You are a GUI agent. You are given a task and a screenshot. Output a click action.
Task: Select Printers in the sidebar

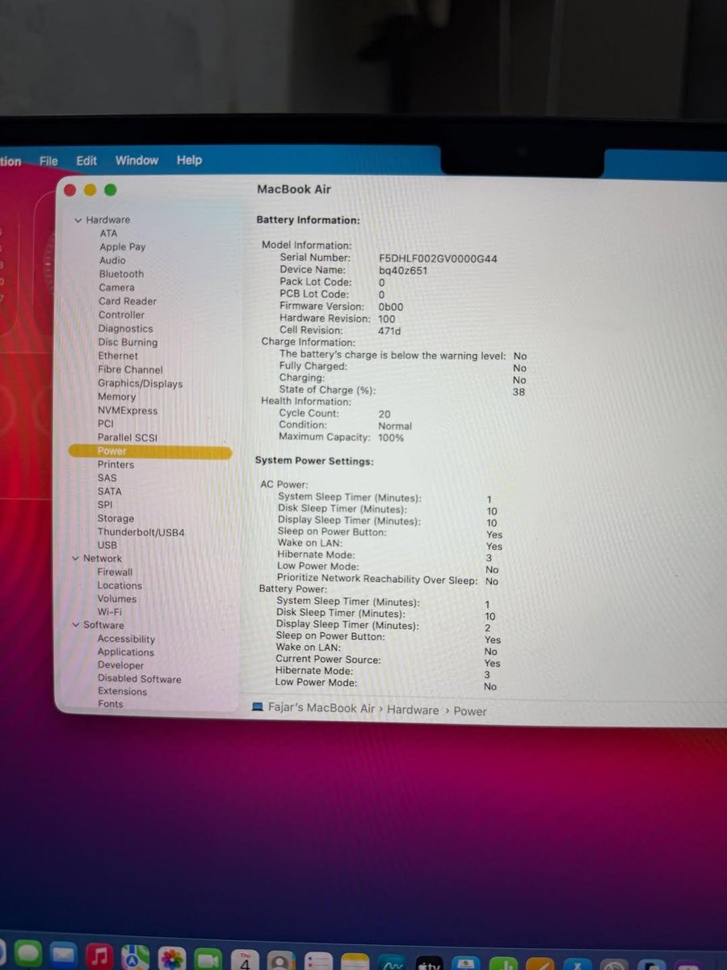pos(116,465)
